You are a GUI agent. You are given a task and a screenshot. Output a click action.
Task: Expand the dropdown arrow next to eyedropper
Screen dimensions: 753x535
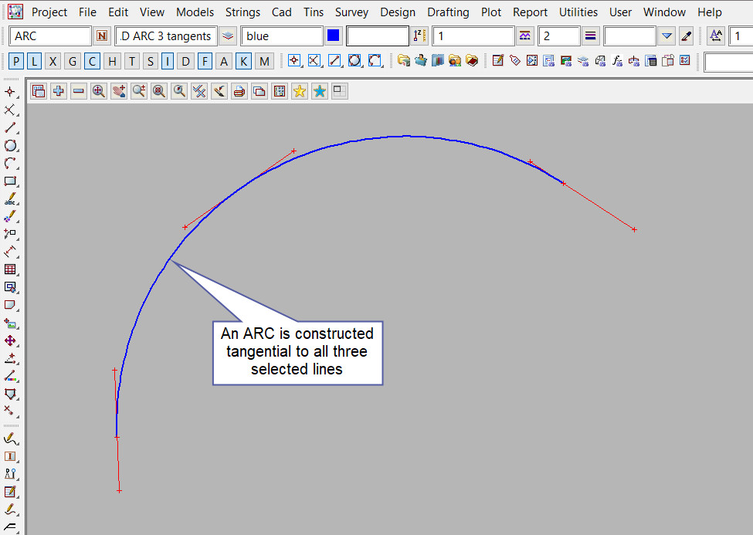(x=667, y=36)
